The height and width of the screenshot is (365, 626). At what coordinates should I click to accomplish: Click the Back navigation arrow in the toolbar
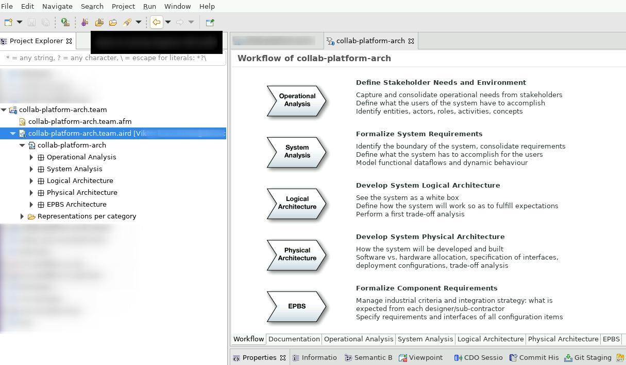pos(157,22)
